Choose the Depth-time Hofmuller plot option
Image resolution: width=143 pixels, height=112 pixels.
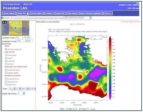point(6,84)
